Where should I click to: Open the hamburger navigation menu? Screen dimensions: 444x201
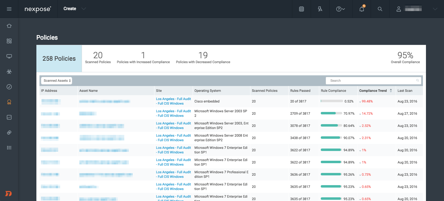9,9
